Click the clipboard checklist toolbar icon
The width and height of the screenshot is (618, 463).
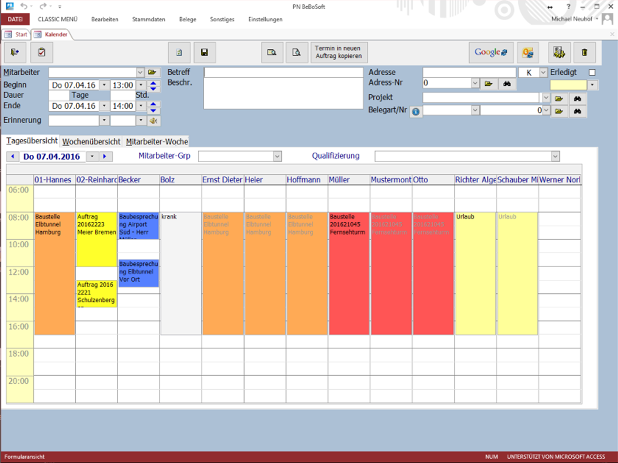pos(42,52)
